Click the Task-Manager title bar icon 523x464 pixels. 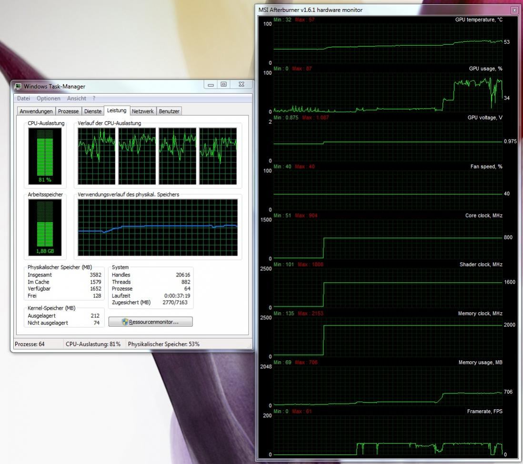[18, 86]
